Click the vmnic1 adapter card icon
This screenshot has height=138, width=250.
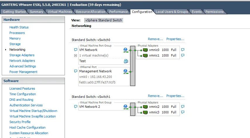click(x=145, y=56)
